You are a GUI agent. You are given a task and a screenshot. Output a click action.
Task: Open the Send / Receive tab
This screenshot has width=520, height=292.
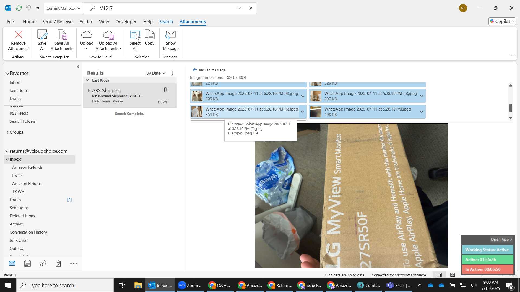(x=57, y=22)
